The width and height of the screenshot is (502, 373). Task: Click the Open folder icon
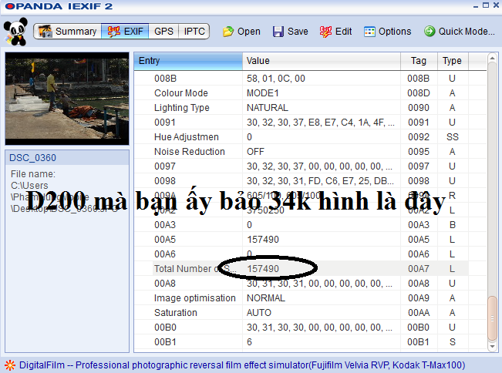coord(228,32)
